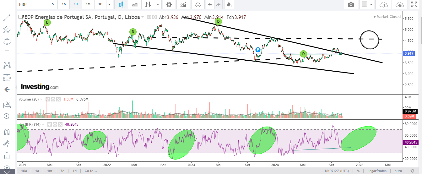Open the XABCD pattern tools
Screen dimensions: 422x174
click(x=7, y=65)
